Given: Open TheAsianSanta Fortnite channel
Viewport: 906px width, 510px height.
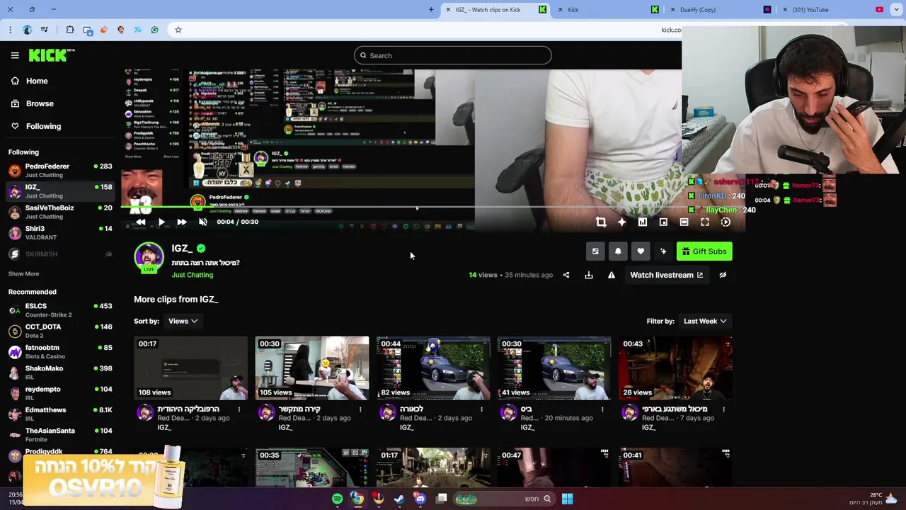Looking at the screenshot, I should [x=60, y=434].
